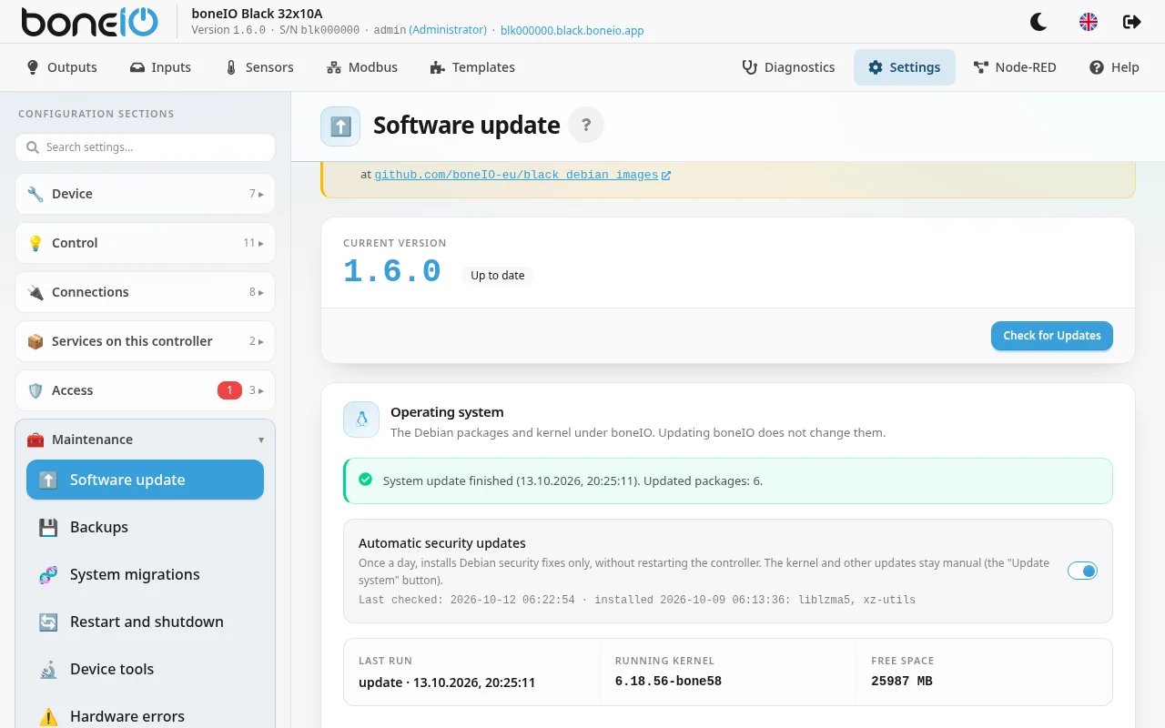Viewport: 1165px width, 728px height.
Task: Click the Search settings input field
Action: coord(145,147)
